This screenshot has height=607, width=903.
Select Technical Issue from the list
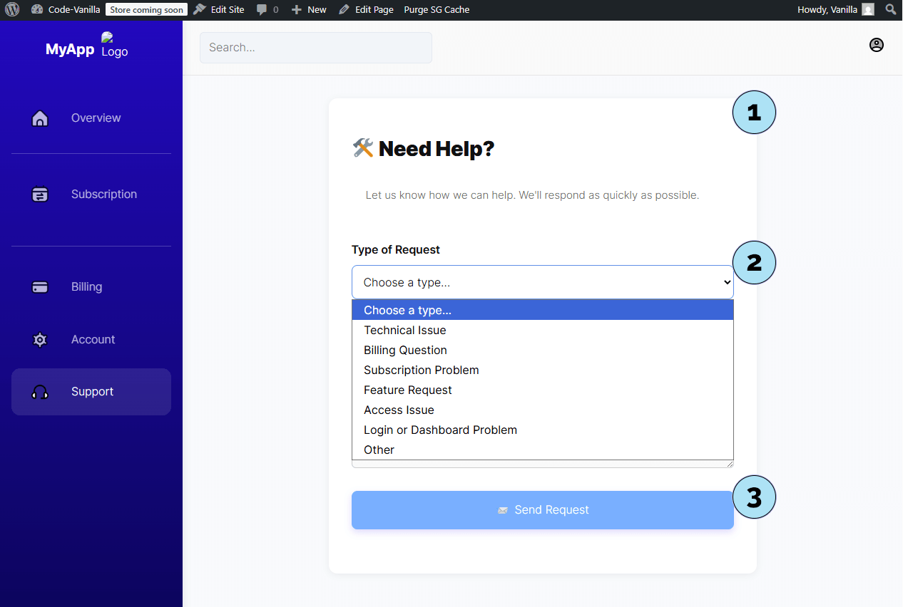tap(404, 331)
